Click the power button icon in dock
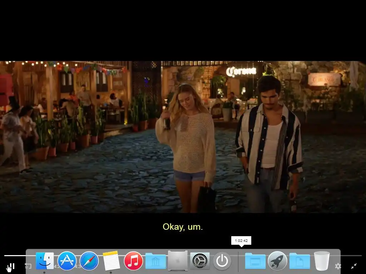This screenshot has height=274, width=366. [222, 261]
